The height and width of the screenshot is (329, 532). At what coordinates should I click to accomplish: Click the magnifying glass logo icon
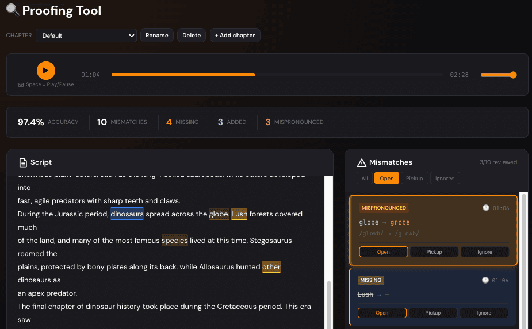(x=12, y=10)
